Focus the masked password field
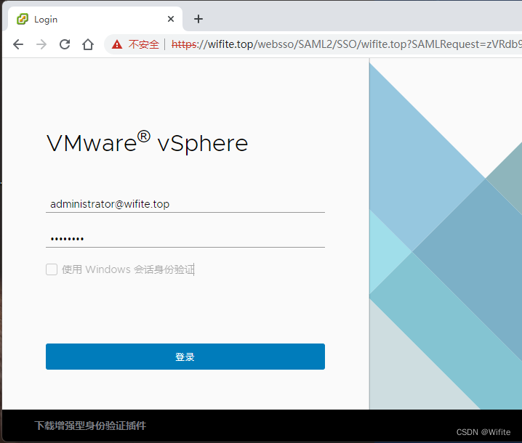 point(185,238)
